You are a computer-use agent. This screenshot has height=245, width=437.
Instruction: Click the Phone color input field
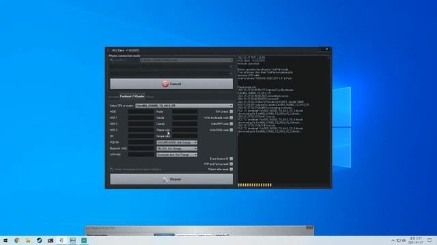coord(185,130)
